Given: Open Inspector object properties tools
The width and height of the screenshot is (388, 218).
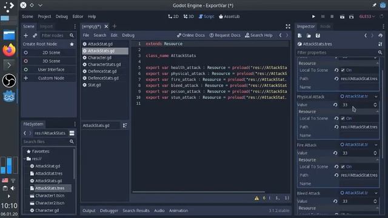Looking at the screenshot, I should pyautogui.click(x=380, y=44).
